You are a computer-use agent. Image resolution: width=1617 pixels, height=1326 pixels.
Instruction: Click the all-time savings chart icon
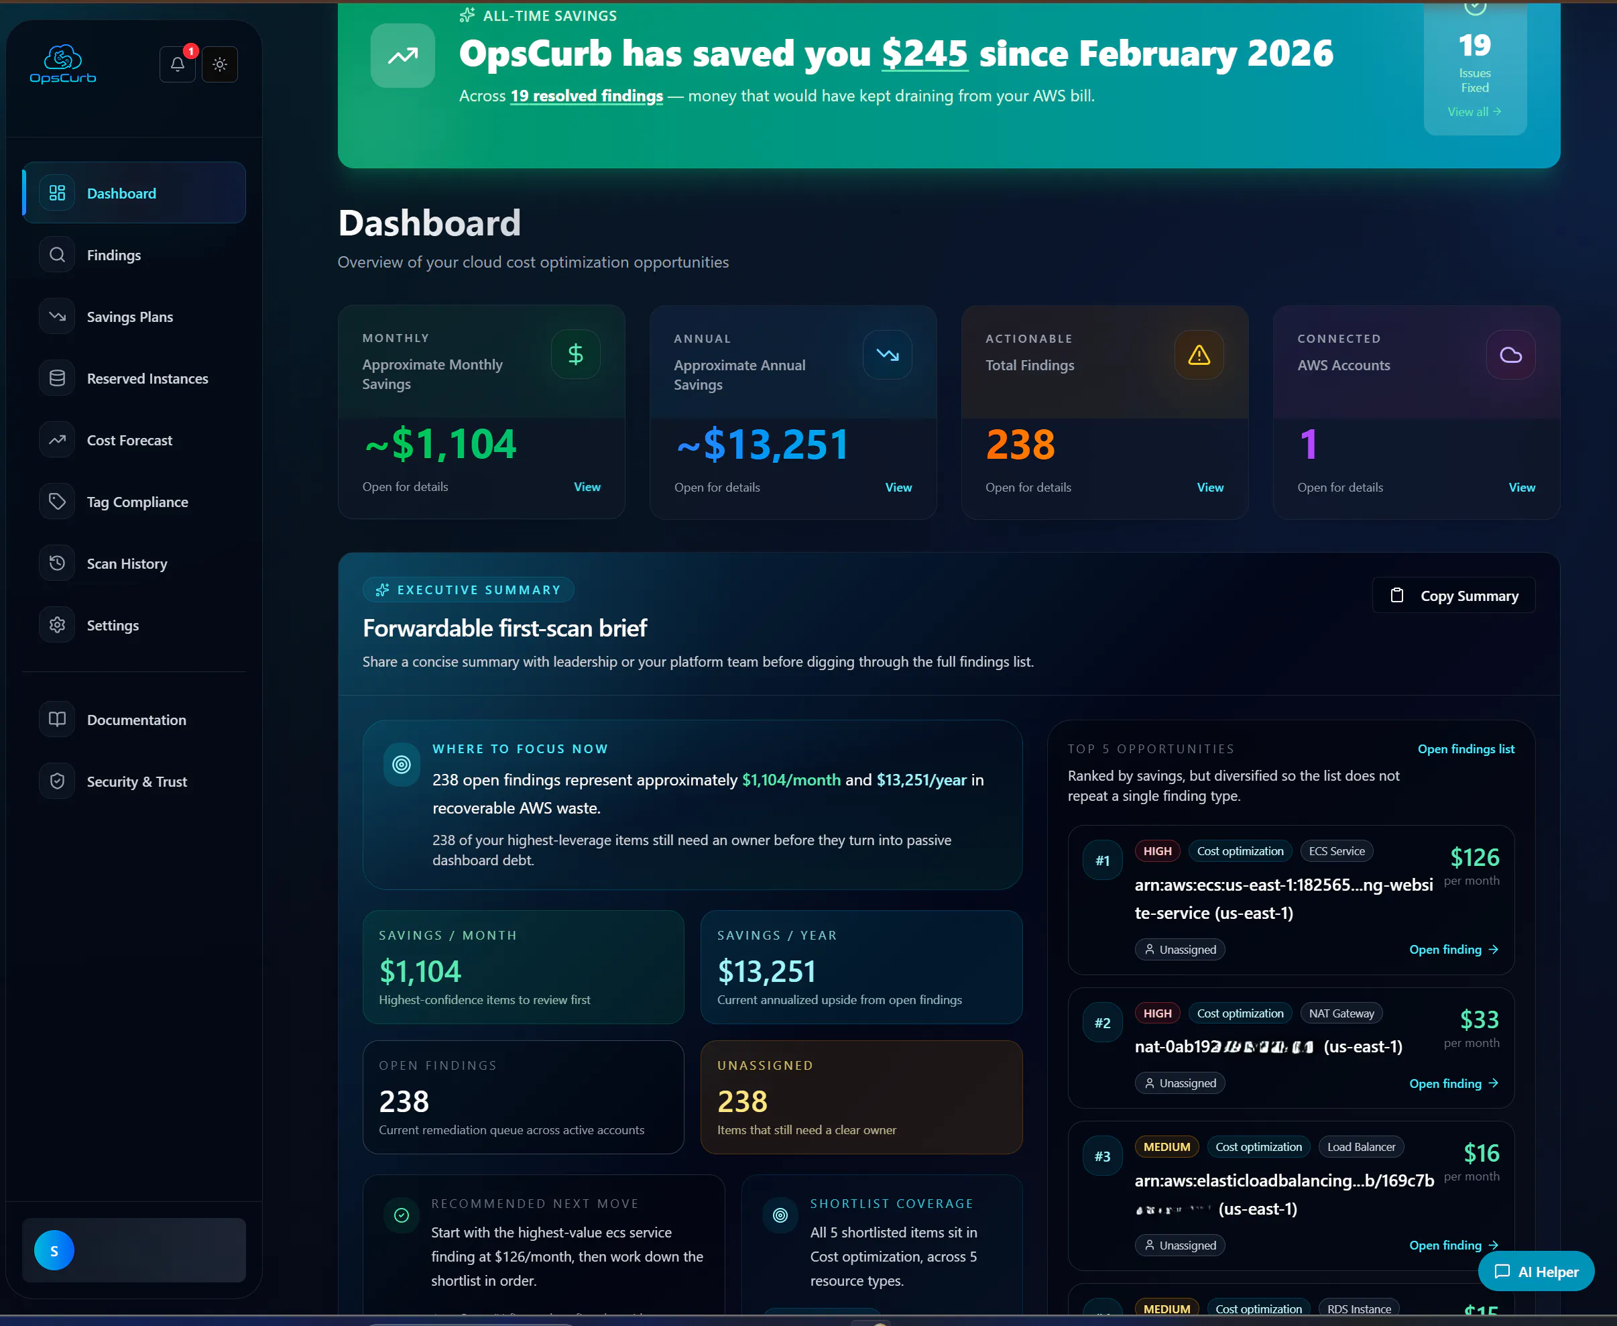(x=402, y=56)
